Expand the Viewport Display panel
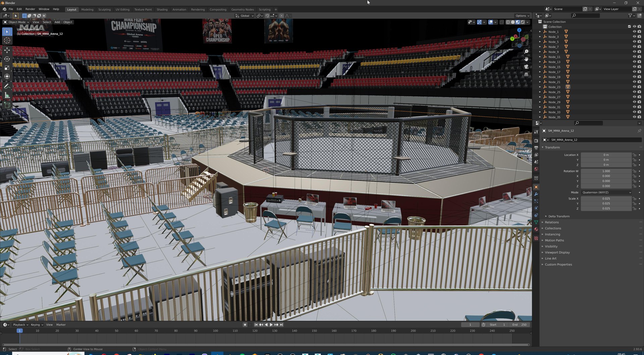The width and height of the screenshot is (644, 355). click(557, 253)
